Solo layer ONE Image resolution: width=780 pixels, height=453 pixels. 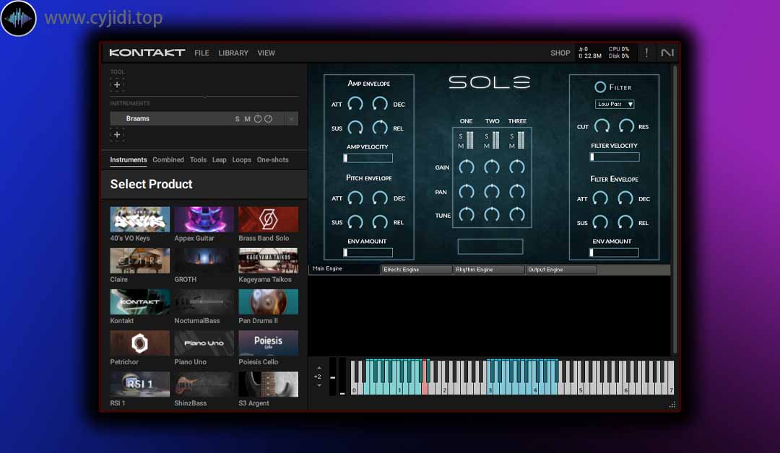click(461, 136)
